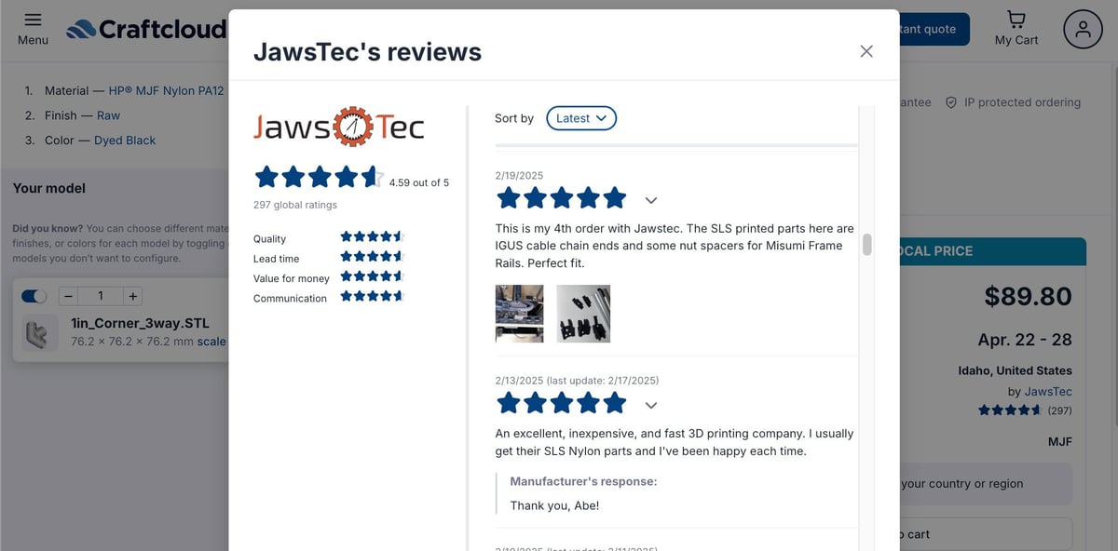The width and height of the screenshot is (1118, 551).
Task: Decrease model quantity with minus button
Action: click(68, 296)
